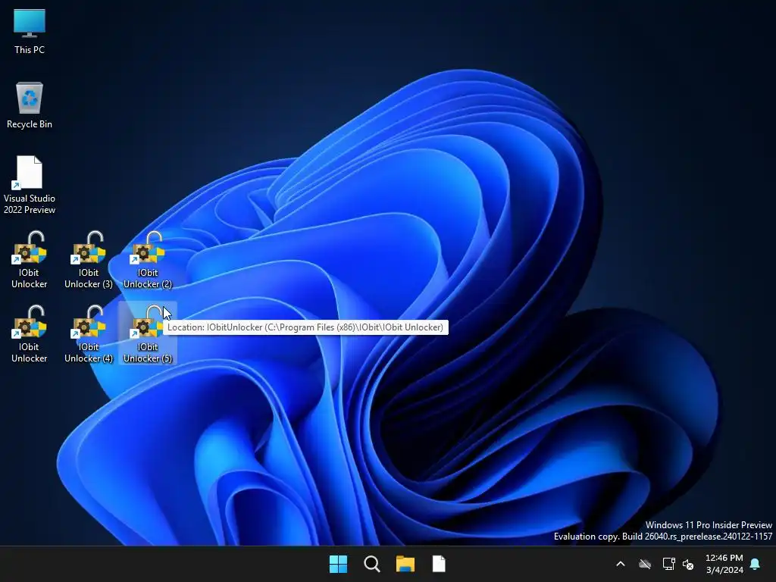Select the unnumbered IObit Unlocker shortcut beside Unlocker (4)
Image resolution: width=776 pixels, height=582 pixels.
[30, 333]
